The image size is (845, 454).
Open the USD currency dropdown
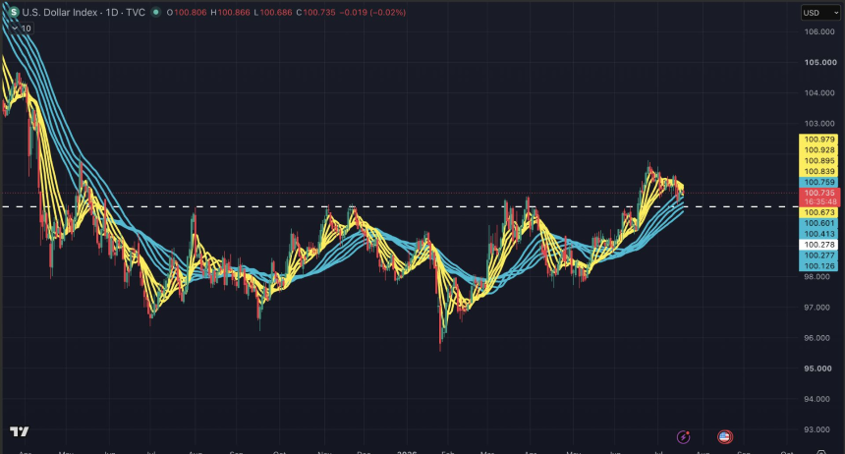[820, 13]
